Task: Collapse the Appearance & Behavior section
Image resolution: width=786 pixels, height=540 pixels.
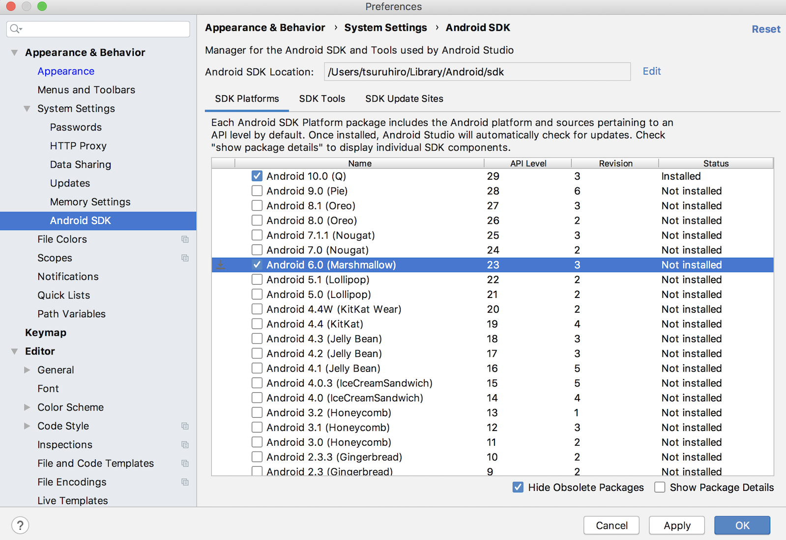Action: 15,53
